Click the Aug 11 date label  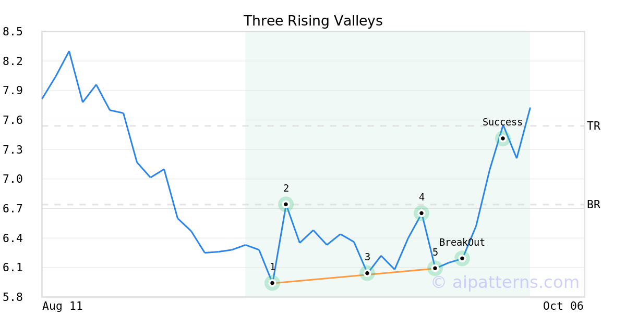coord(63,306)
